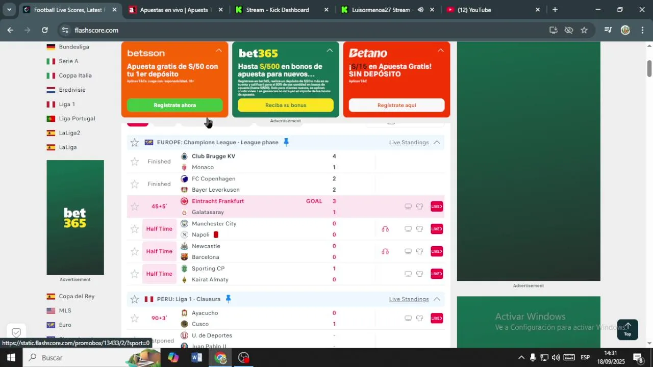The height and width of the screenshot is (367, 653).
Task: Open the Eintracht Frankfurt team name
Action: point(218,201)
